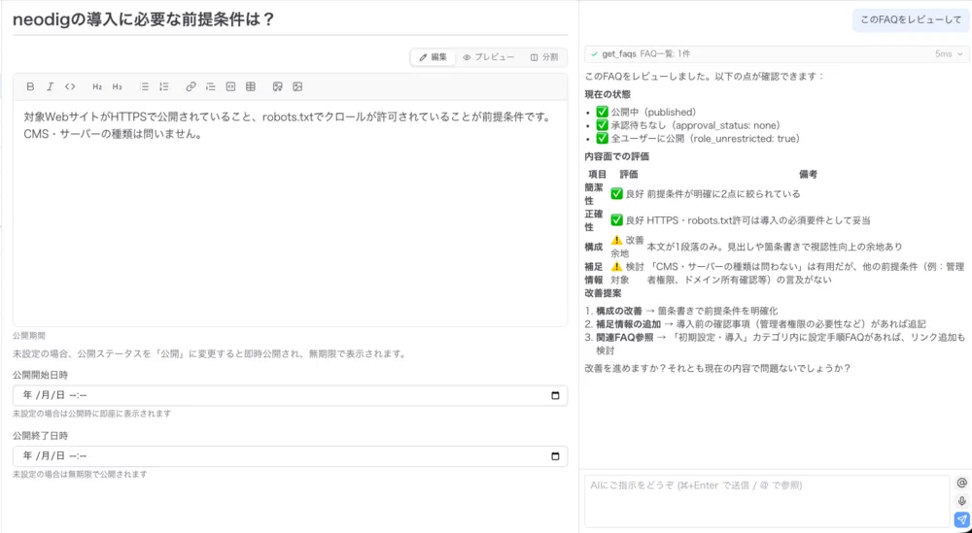Image resolution: width=972 pixels, height=533 pixels.
Task: Insert a bulleted list
Action: click(x=145, y=86)
